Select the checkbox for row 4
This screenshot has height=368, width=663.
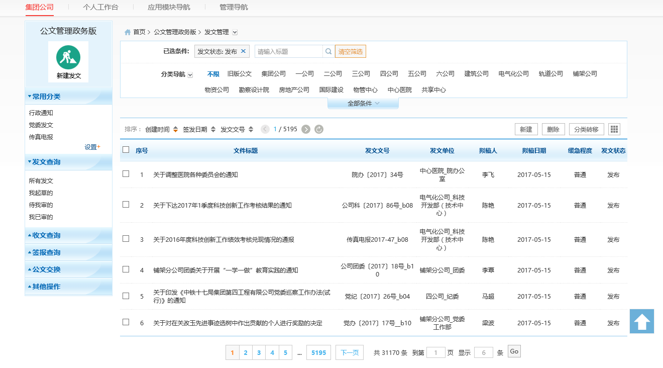tap(126, 269)
